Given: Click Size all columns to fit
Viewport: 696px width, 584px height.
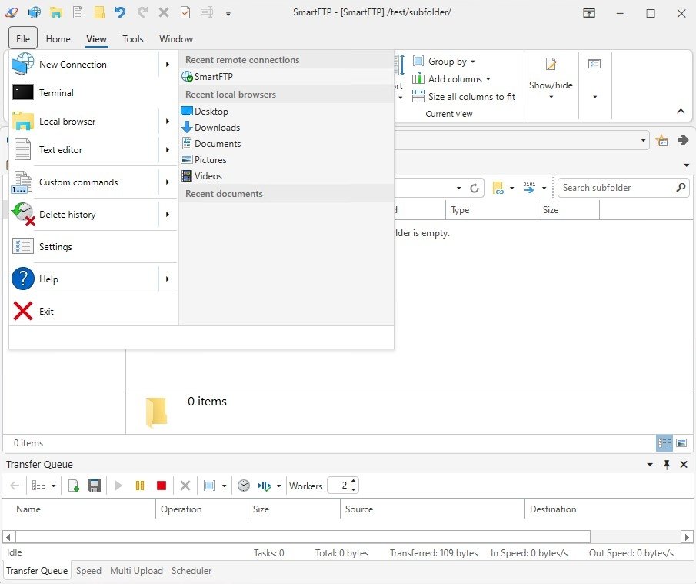Looking at the screenshot, I should [464, 97].
